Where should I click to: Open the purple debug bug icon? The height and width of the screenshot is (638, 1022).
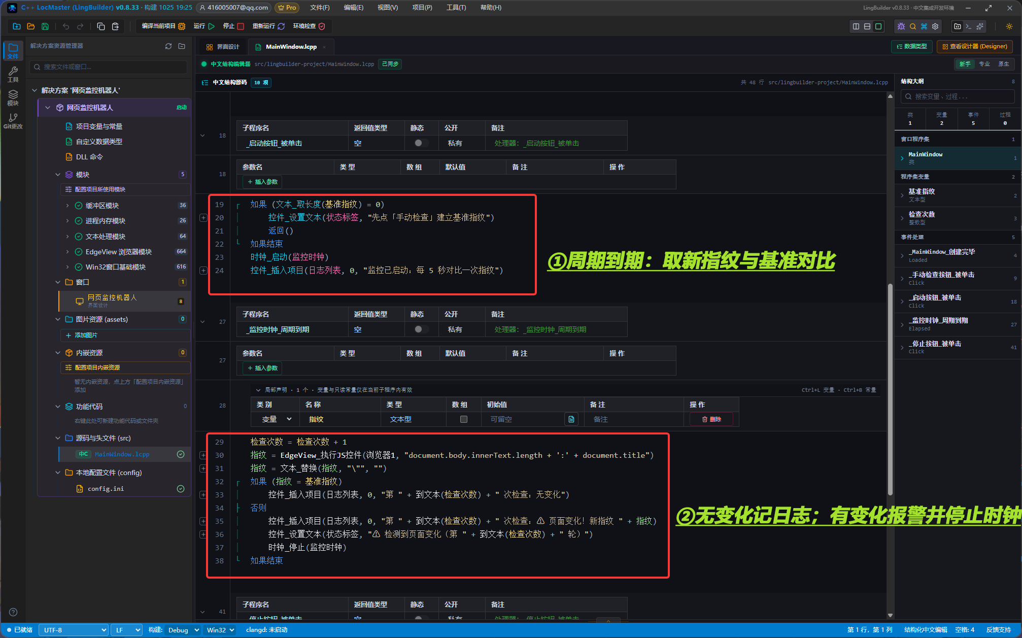(901, 26)
